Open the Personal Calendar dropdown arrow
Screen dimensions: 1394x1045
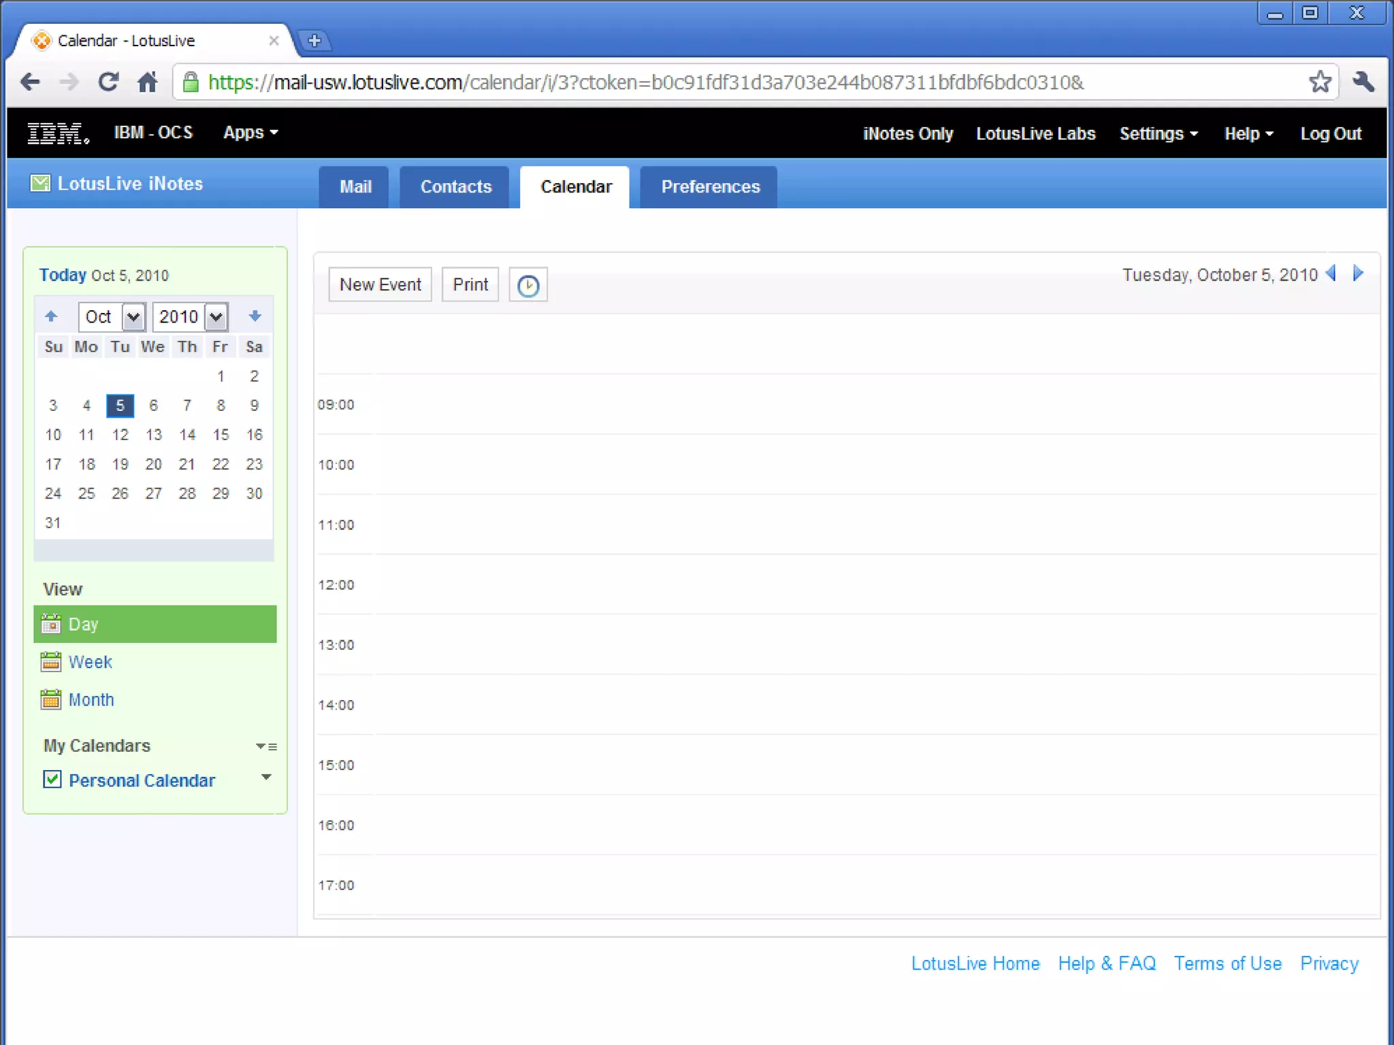point(266,777)
